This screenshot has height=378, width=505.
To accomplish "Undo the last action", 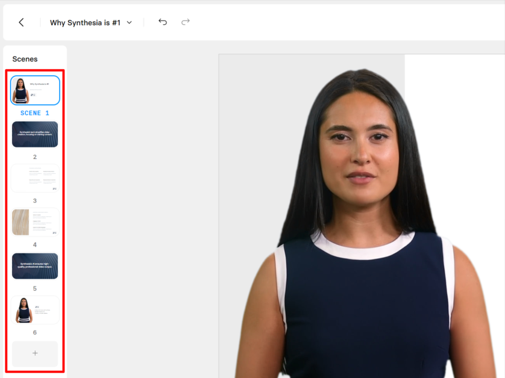I will point(163,22).
